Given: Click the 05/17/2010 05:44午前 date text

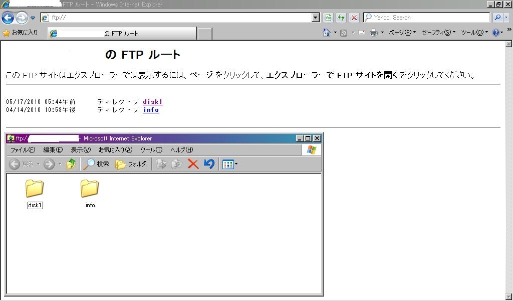Looking at the screenshot, I should 41,102.
